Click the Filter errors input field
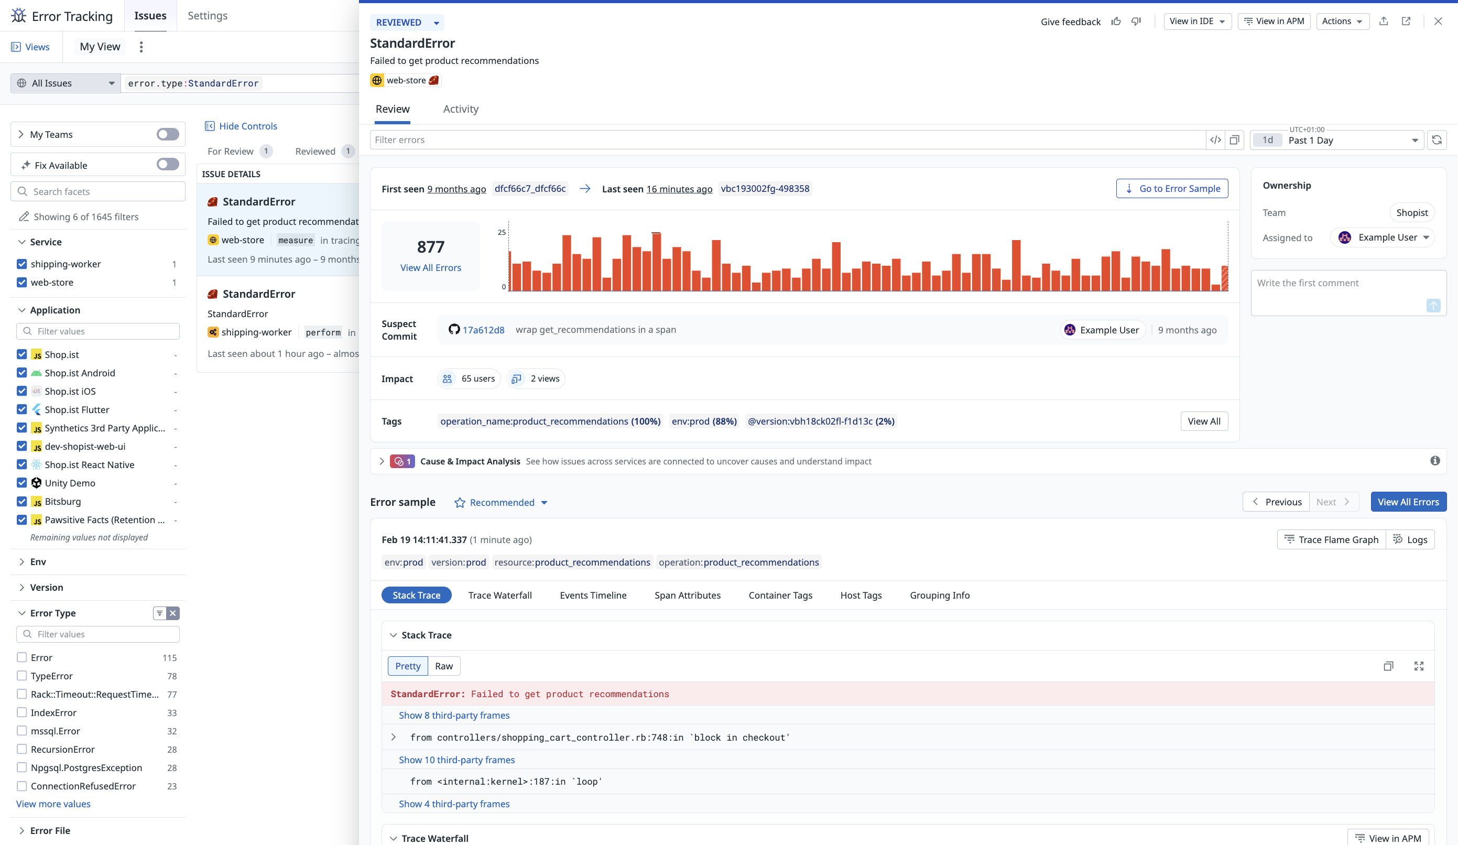The image size is (1458, 845). [x=787, y=140]
